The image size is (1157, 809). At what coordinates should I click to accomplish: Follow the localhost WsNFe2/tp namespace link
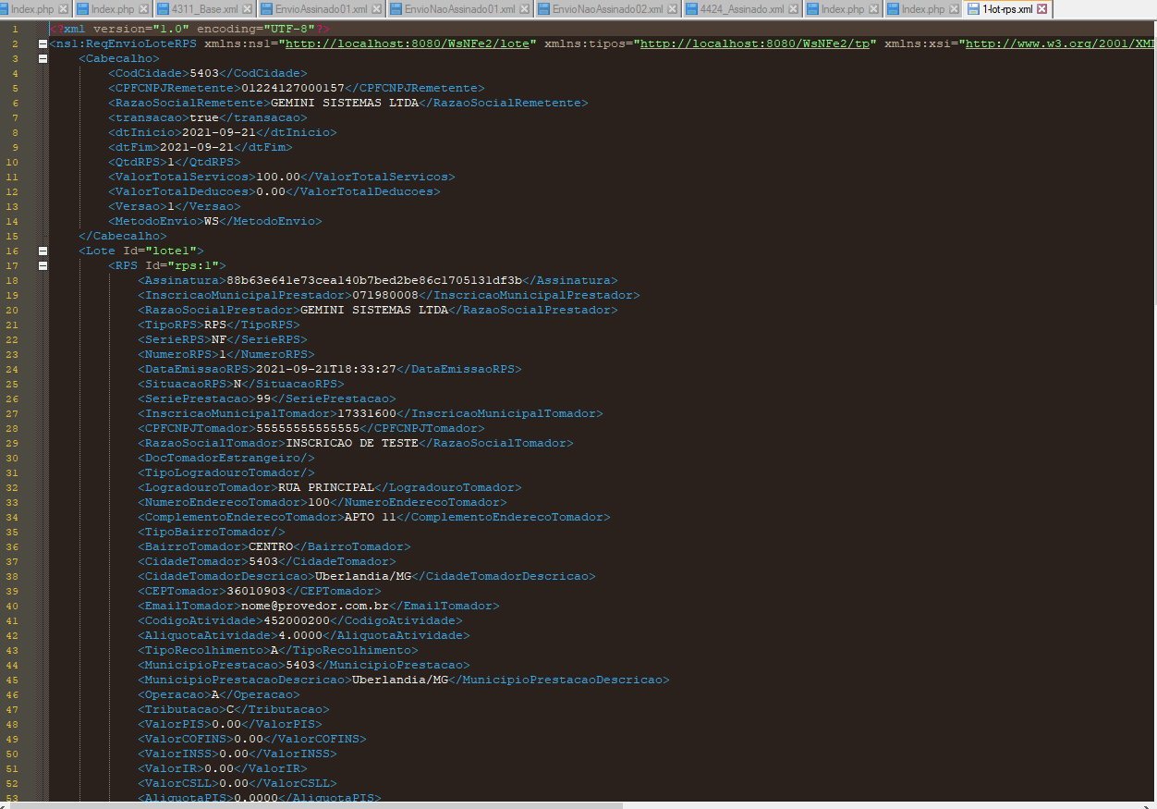coord(755,43)
